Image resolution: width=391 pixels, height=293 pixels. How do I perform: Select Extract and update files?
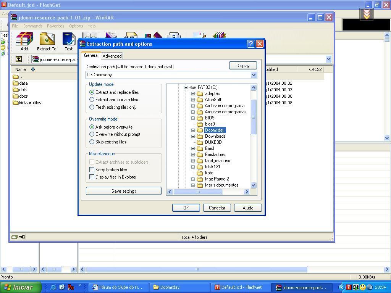92,100
